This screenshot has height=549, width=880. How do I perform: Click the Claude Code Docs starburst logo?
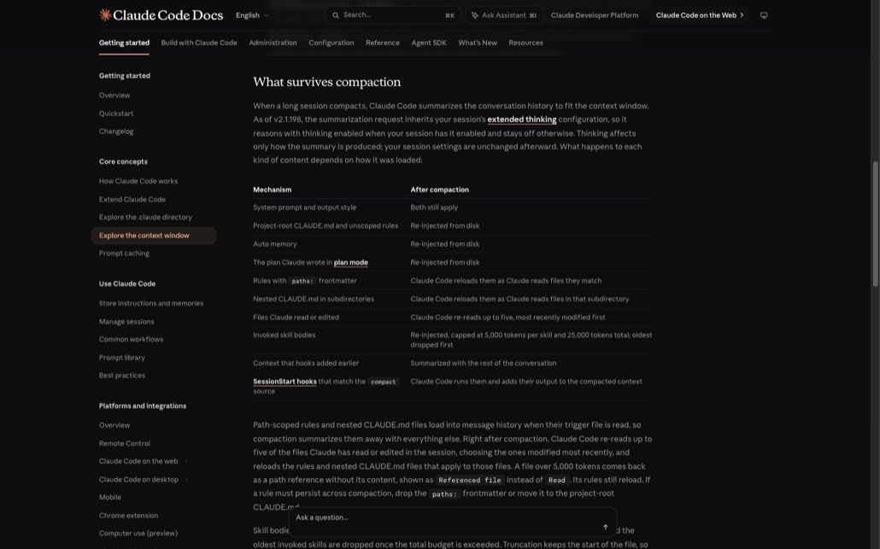[x=105, y=15]
